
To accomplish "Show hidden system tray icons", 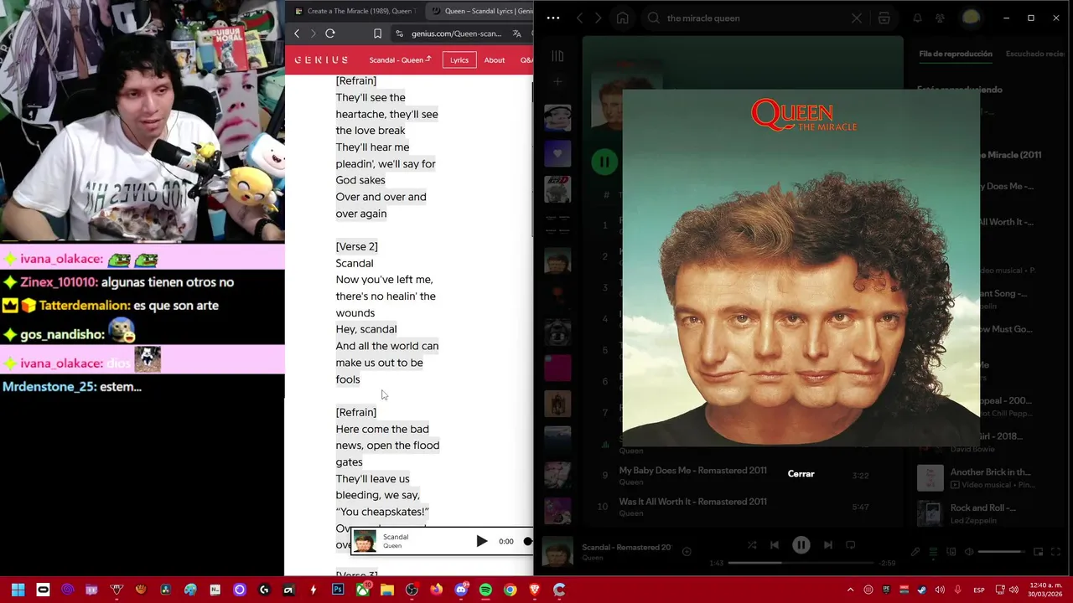I will click(x=850, y=590).
